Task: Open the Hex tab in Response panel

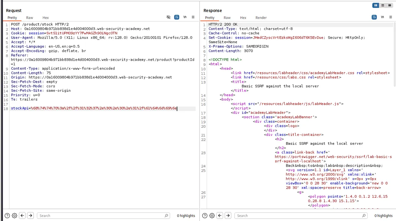Action: tap(243, 17)
